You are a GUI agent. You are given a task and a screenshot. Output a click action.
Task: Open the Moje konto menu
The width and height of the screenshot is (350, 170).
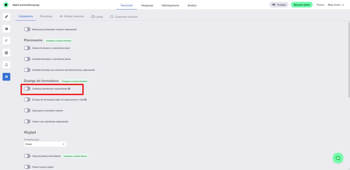click(x=336, y=5)
